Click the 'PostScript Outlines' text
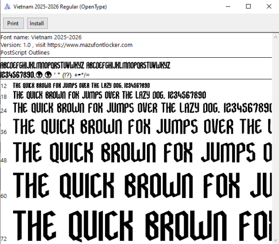Viewport: 279px width, 244px height. point(25,53)
